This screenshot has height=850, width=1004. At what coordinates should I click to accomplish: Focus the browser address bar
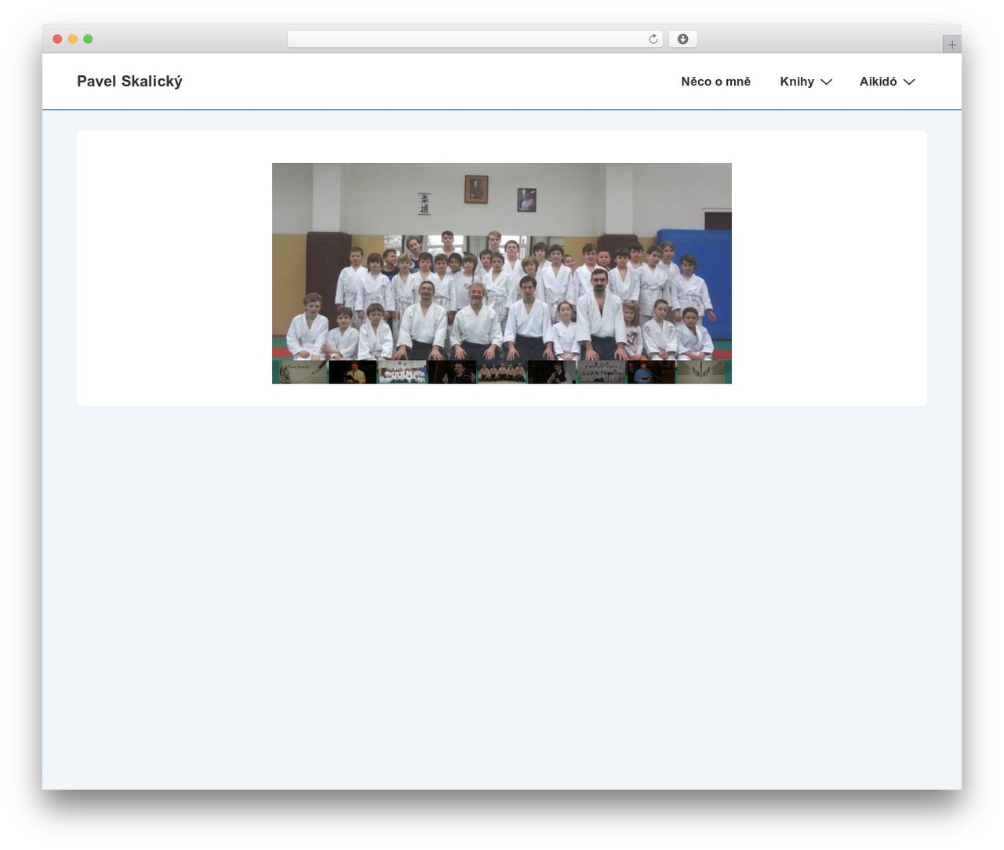475,39
